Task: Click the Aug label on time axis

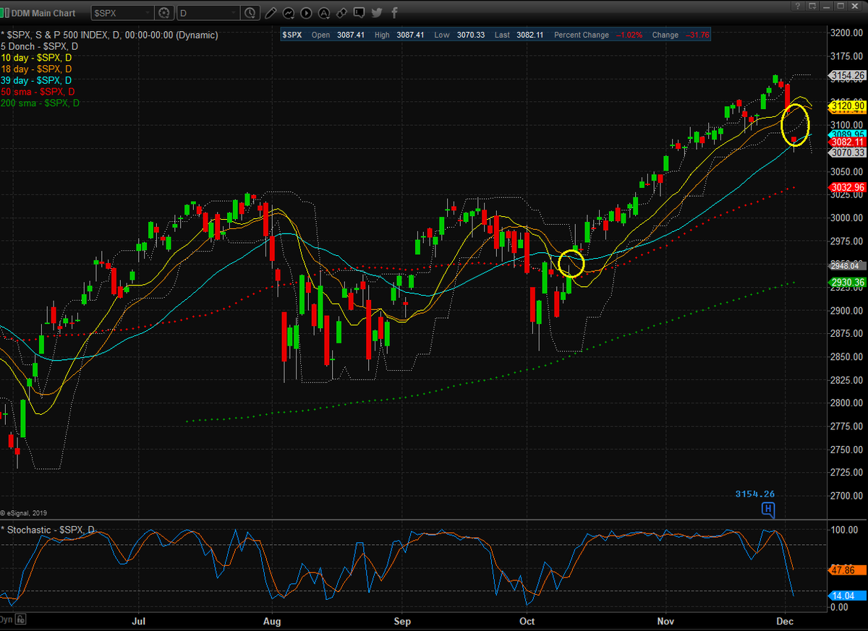Action: click(x=272, y=621)
